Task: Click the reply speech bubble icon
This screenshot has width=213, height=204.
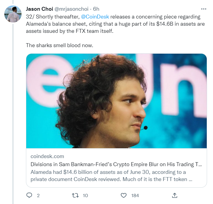Action: point(29,195)
